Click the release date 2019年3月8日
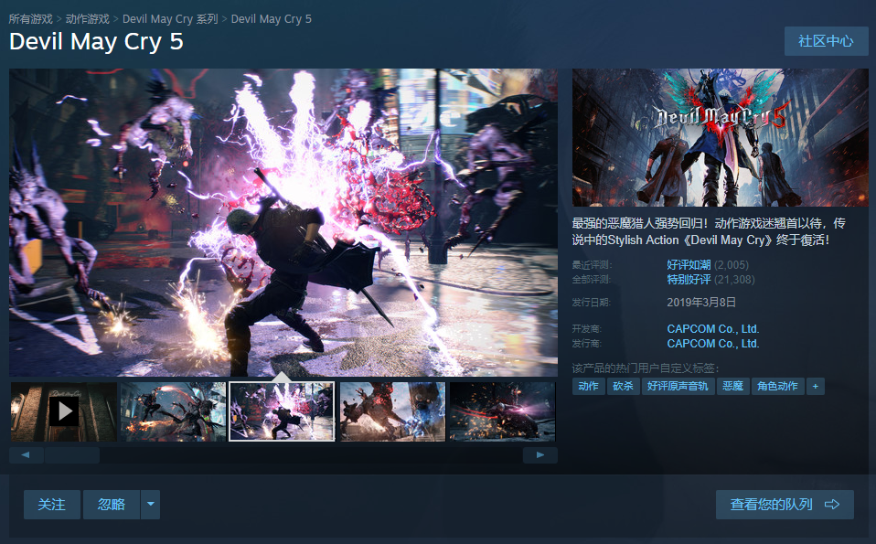This screenshot has height=544, width=876. (x=701, y=302)
